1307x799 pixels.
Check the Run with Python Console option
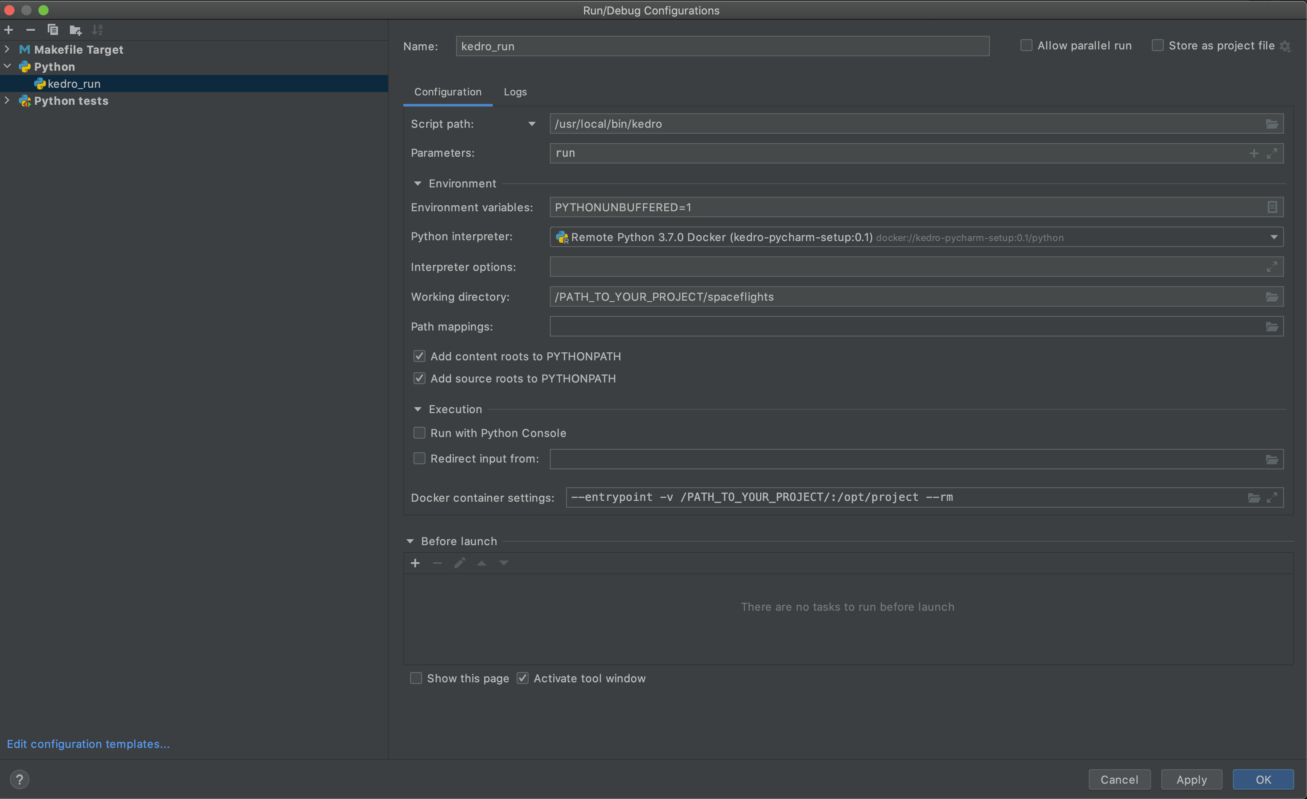tap(419, 433)
